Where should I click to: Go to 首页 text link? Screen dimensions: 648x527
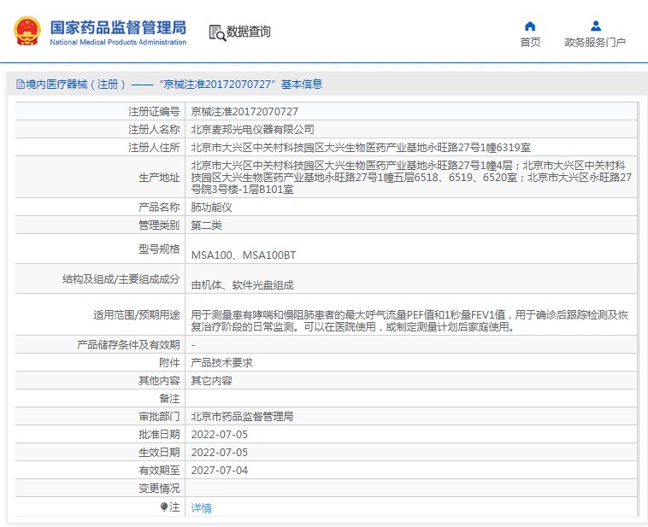530,43
